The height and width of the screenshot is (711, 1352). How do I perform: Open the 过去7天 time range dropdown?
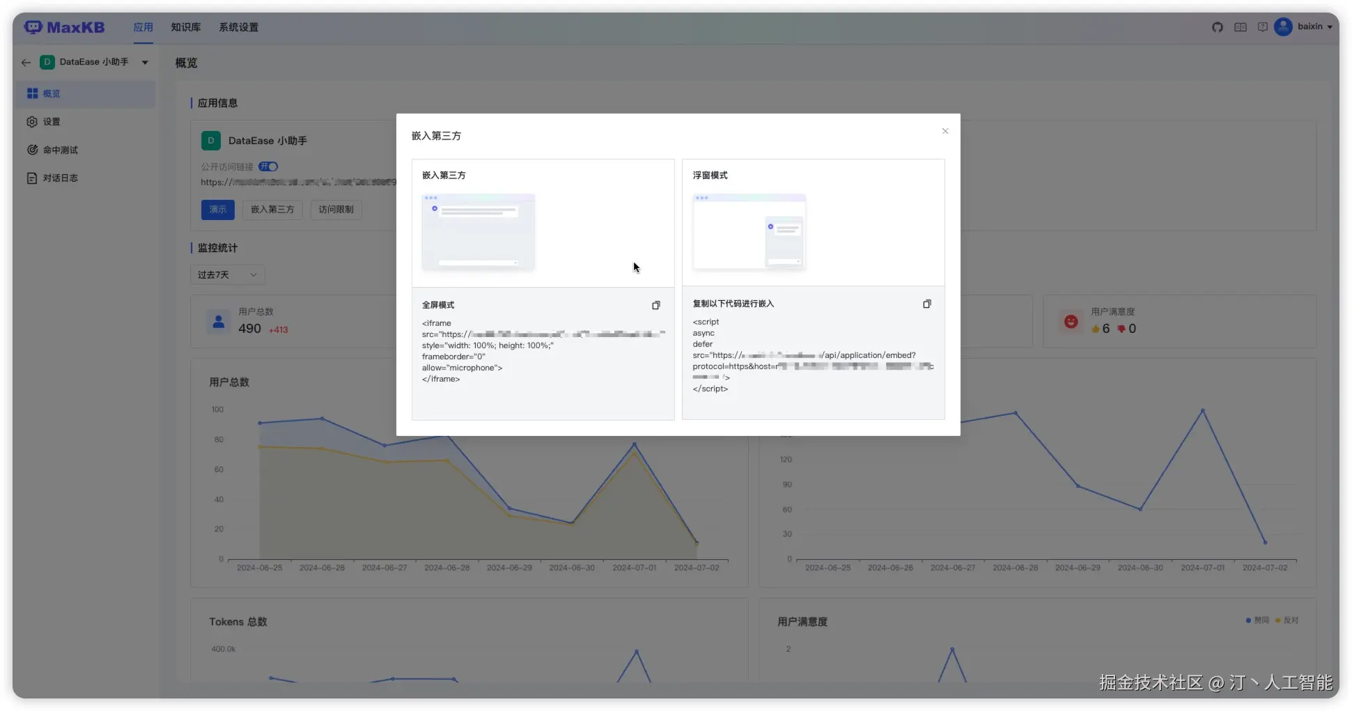click(x=228, y=275)
